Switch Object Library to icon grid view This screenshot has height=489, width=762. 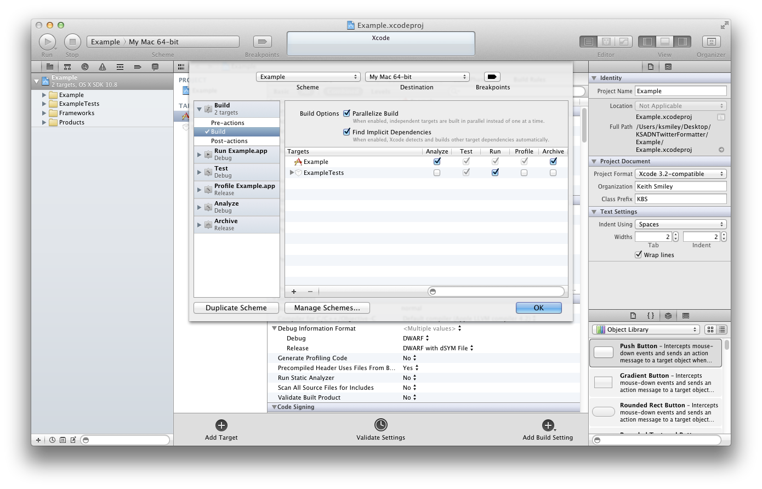click(710, 329)
